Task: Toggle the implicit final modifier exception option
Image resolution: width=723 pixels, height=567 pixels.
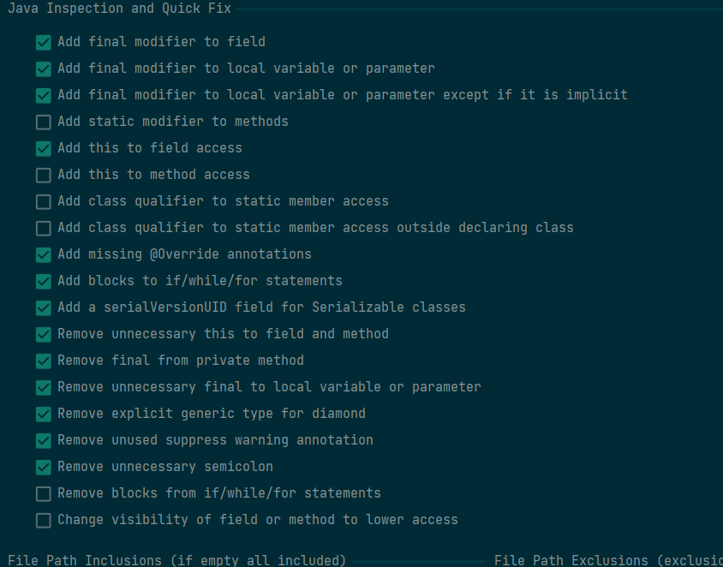Action: pyautogui.click(x=43, y=95)
